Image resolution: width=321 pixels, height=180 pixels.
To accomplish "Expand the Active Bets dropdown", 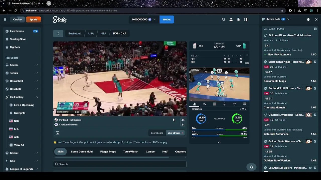I will click(x=288, y=19).
